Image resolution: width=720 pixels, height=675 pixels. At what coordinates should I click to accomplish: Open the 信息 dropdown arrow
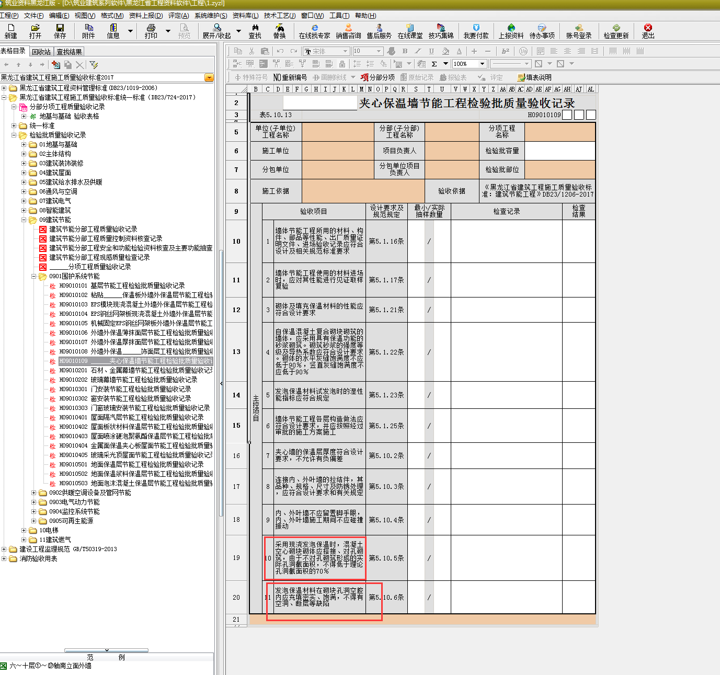click(x=130, y=31)
